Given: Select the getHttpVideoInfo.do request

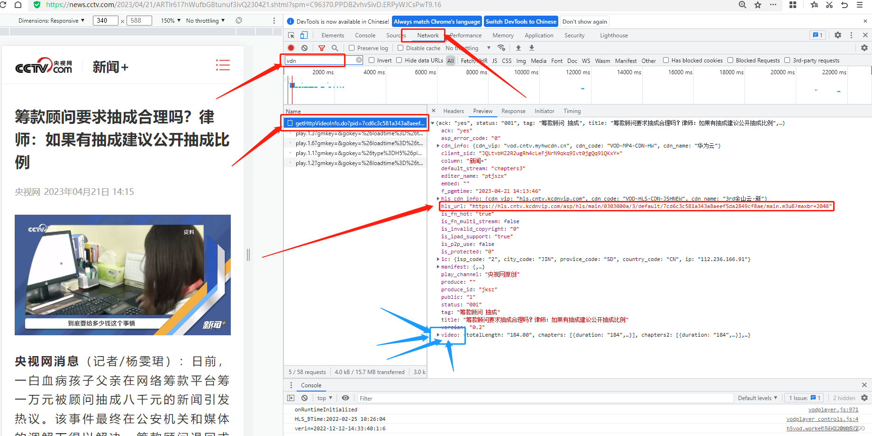Looking at the screenshot, I should coord(355,123).
